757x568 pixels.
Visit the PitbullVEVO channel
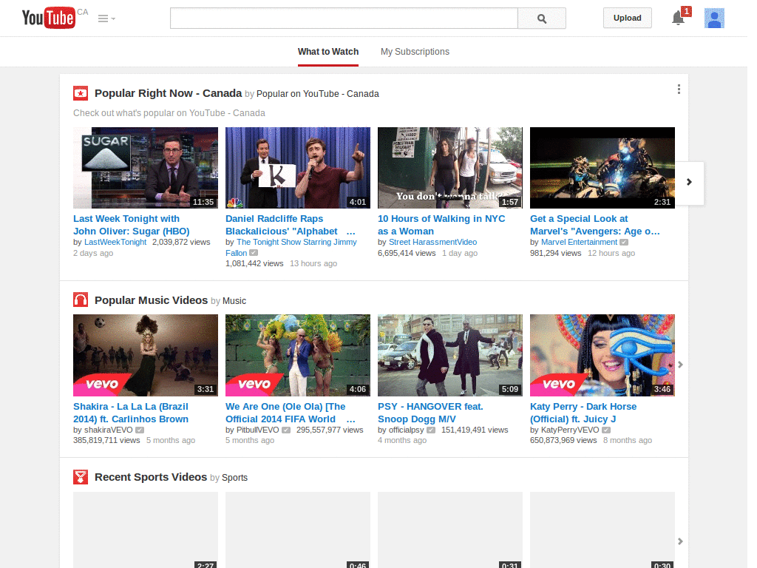coord(258,430)
